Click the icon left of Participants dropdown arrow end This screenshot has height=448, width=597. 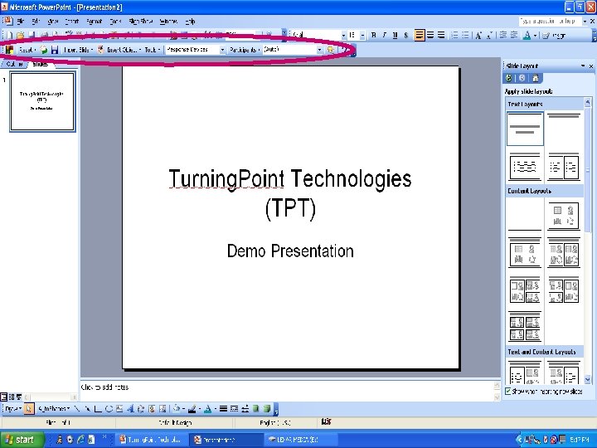[x=331, y=50]
